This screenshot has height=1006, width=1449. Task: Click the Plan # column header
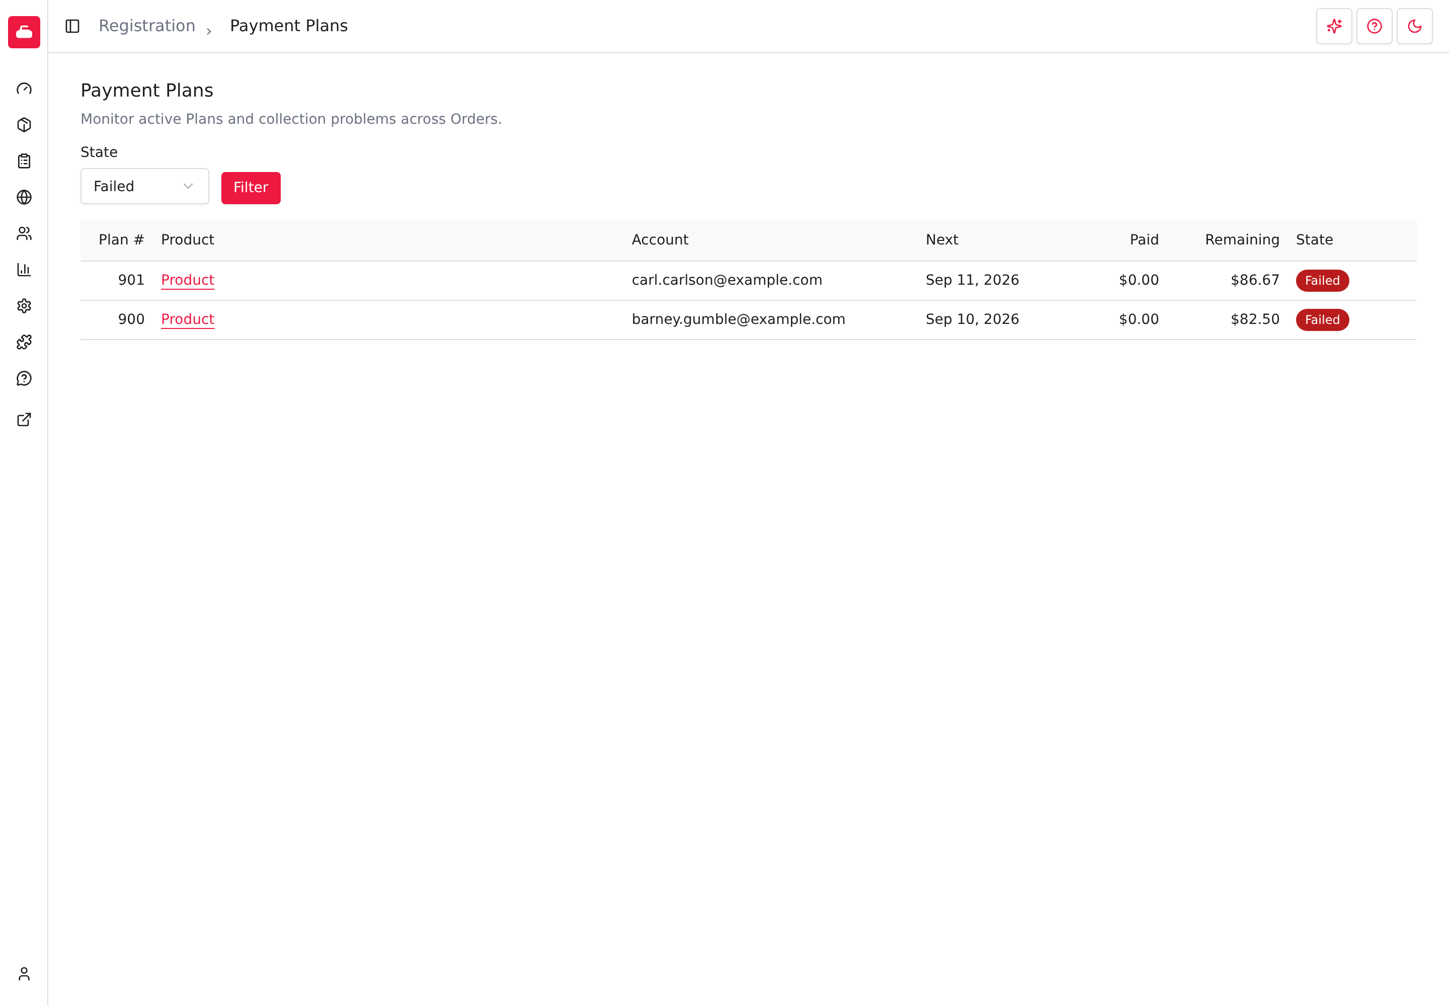point(122,240)
